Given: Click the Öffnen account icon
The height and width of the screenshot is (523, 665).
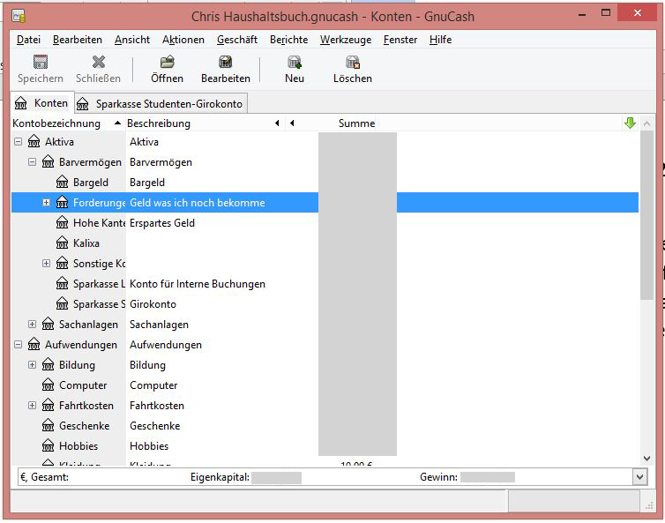Looking at the screenshot, I should click(x=167, y=63).
